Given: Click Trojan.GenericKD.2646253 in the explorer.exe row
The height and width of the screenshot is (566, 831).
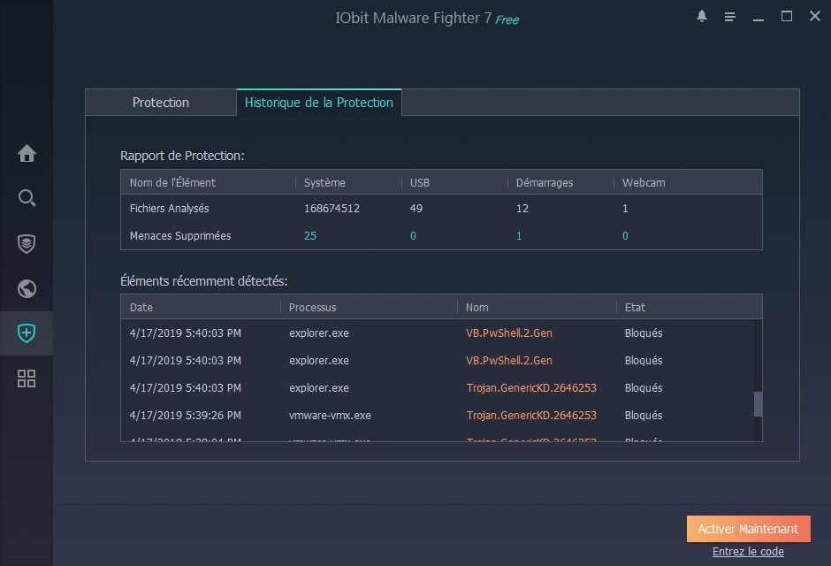Looking at the screenshot, I should [x=531, y=388].
